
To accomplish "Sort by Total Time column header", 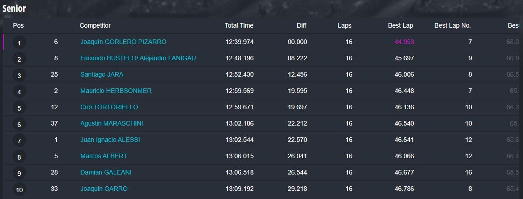I will (x=239, y=26).
